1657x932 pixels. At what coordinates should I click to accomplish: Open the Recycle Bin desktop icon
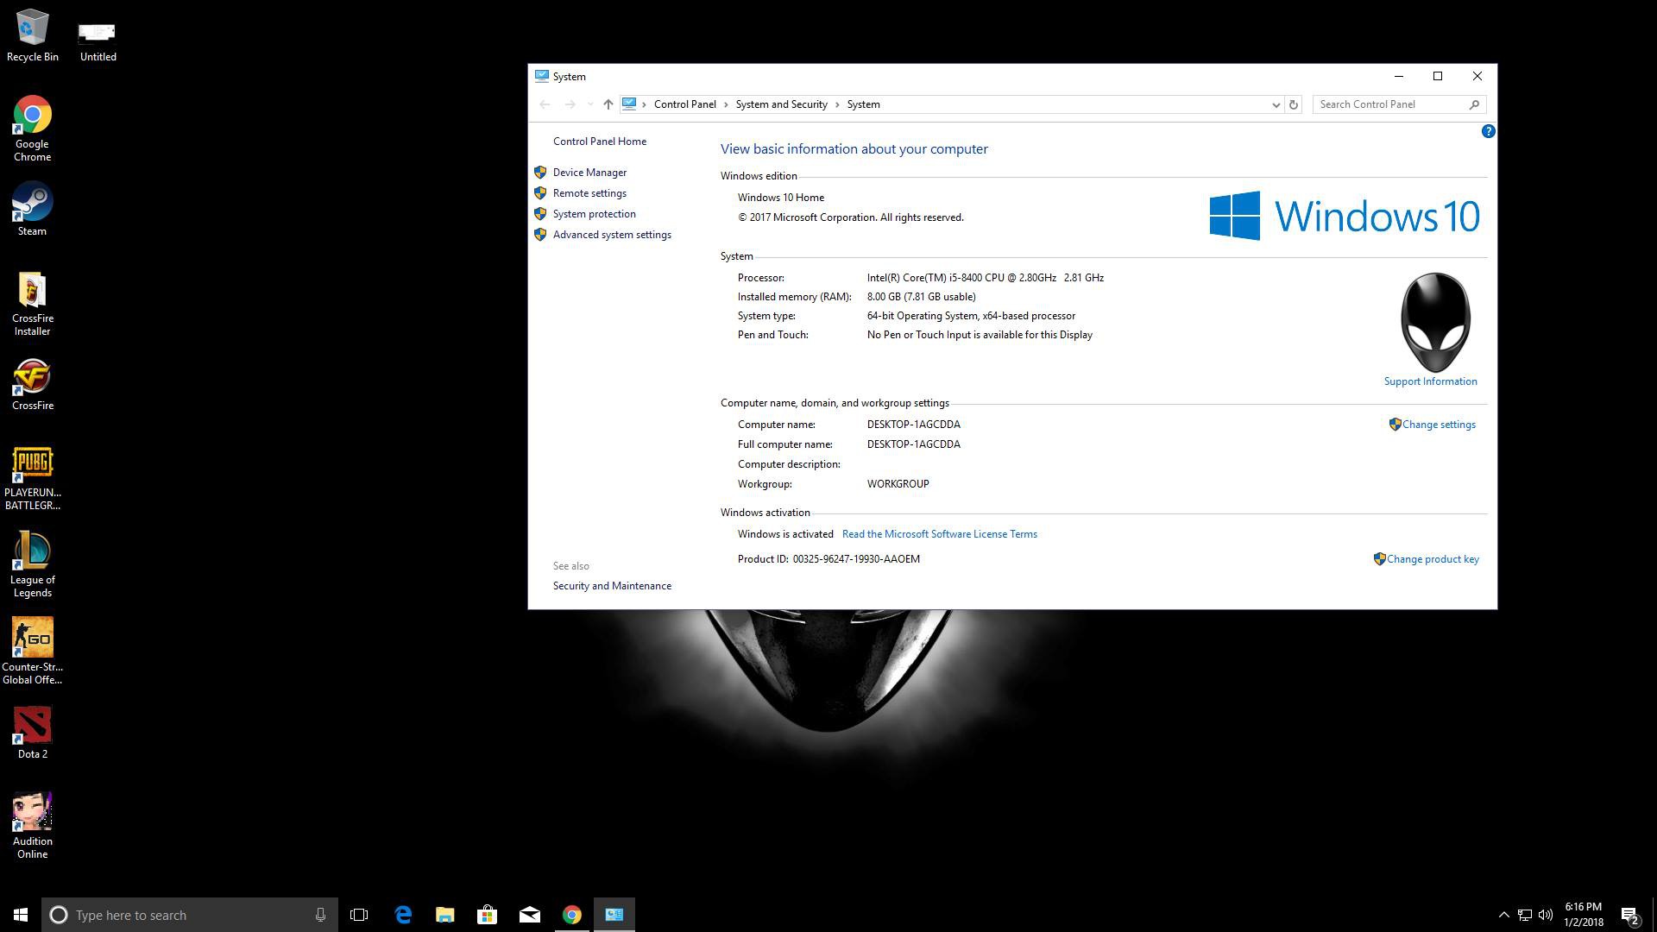(33, 36)
